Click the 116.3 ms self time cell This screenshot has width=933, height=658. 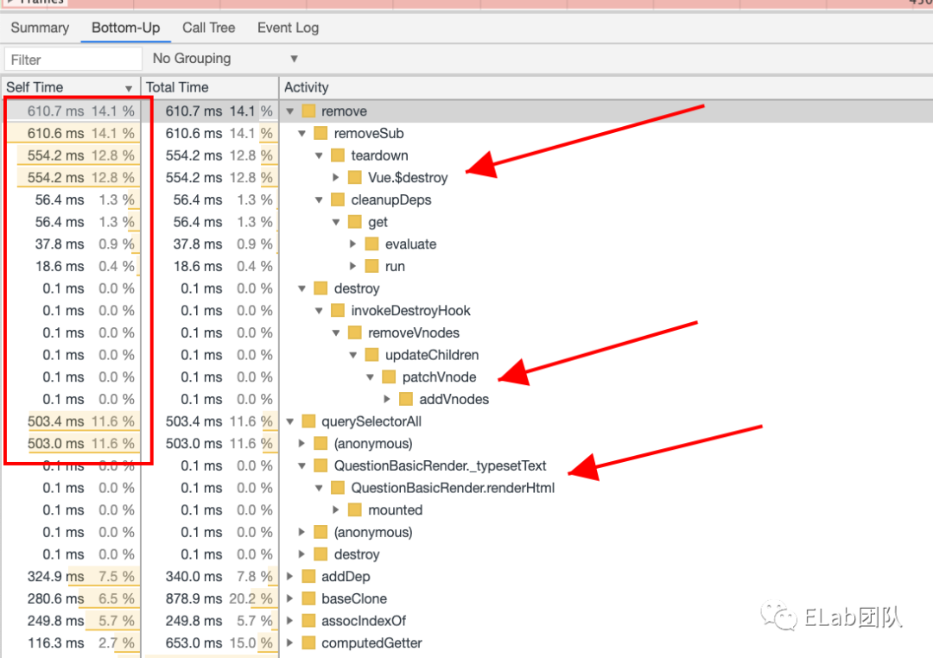point(72,643)
